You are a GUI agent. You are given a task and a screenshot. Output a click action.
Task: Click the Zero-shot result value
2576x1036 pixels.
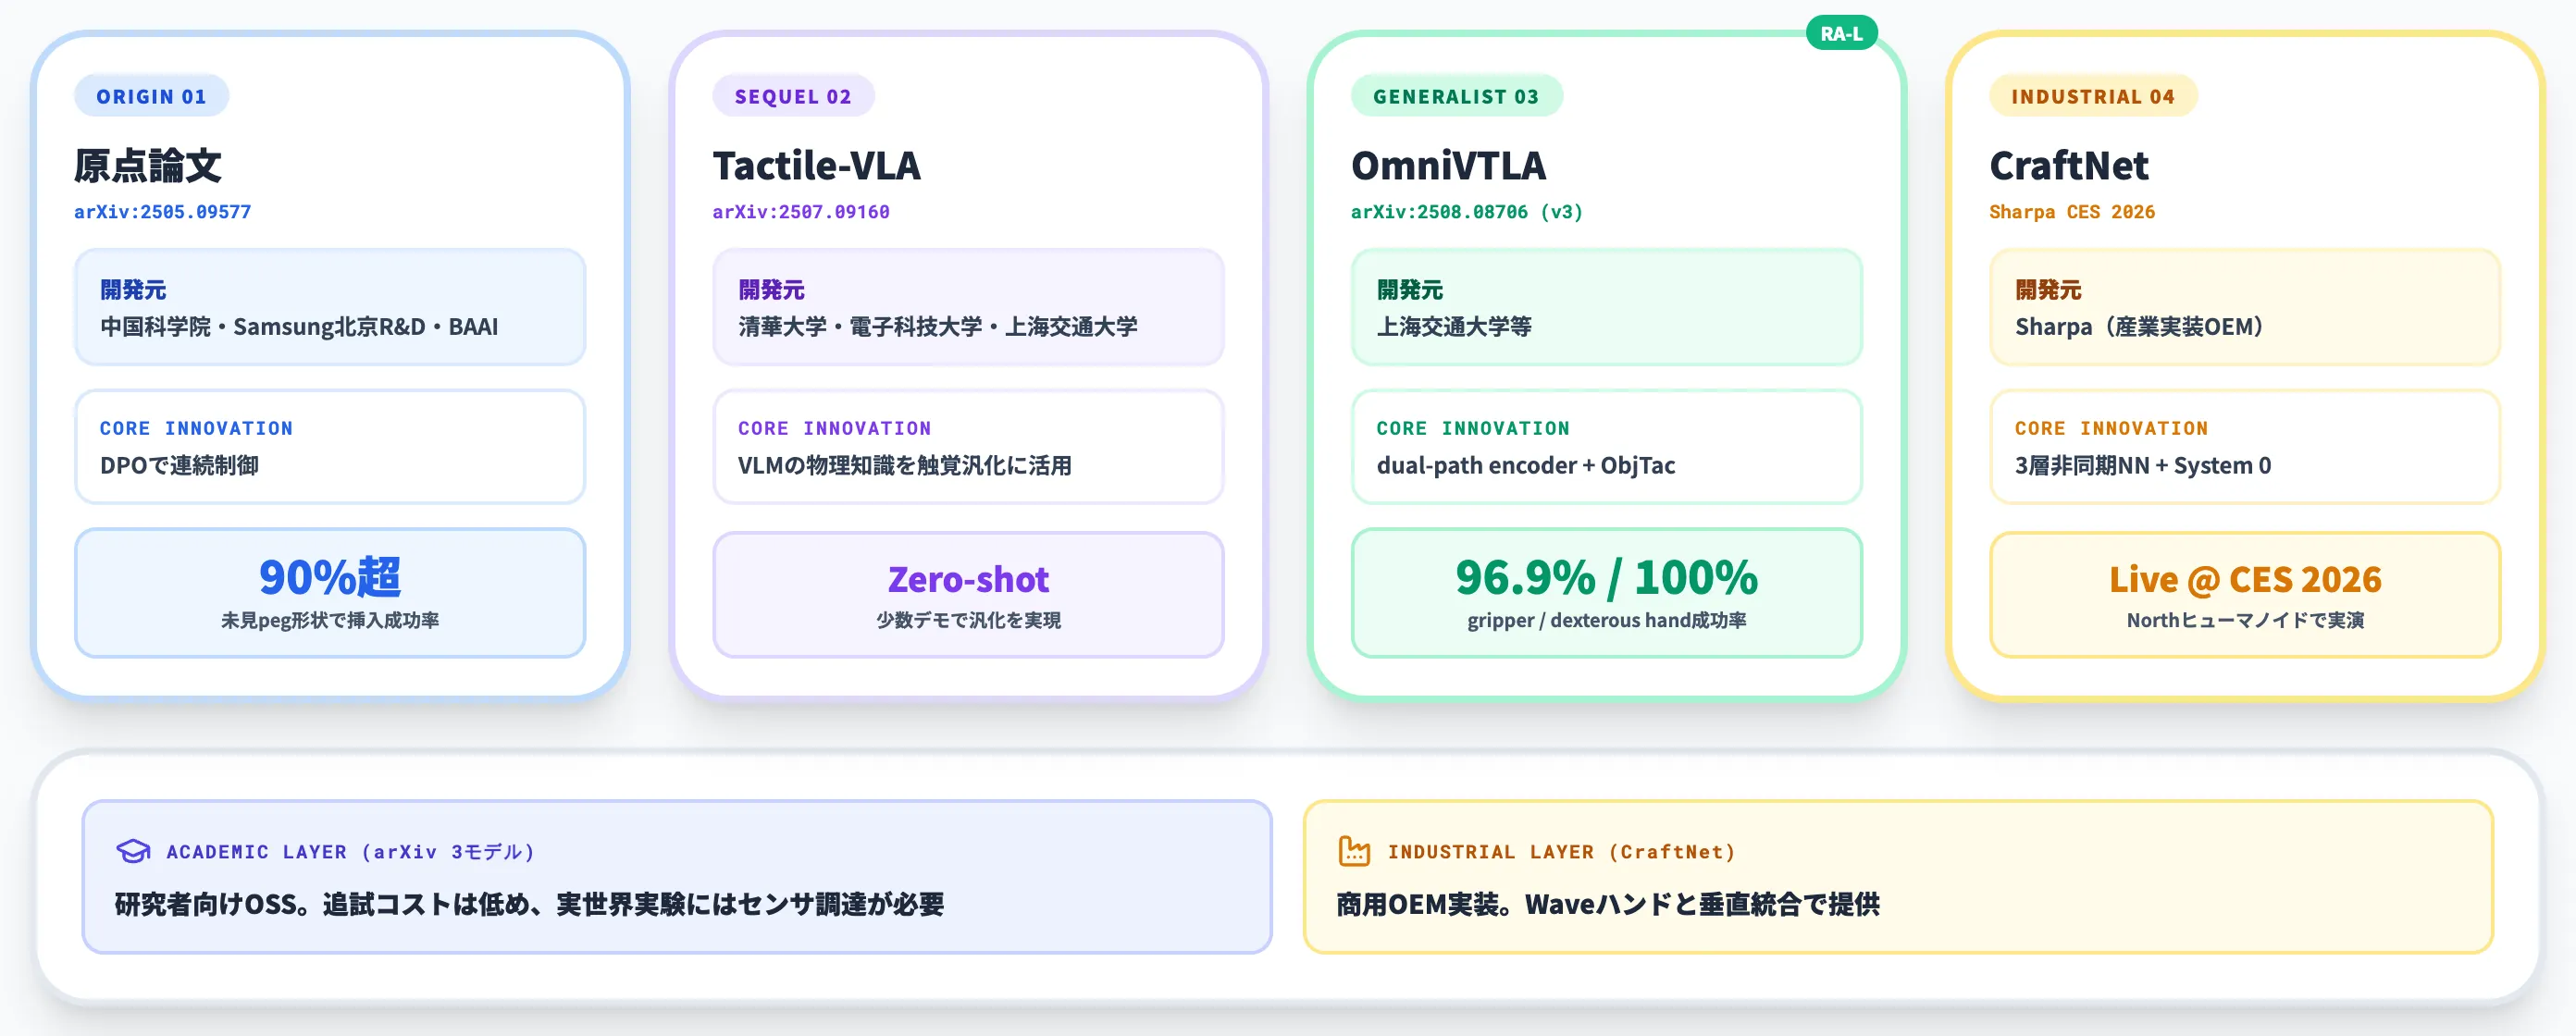click(968, 579)
